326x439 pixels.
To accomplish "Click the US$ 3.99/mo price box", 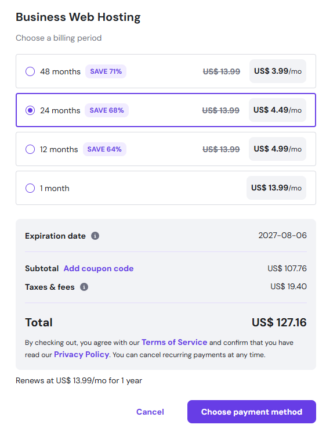I will pyautogui.click(x=278, y=71).
